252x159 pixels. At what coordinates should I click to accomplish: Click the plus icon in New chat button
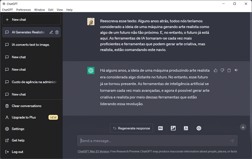[7, 20]
